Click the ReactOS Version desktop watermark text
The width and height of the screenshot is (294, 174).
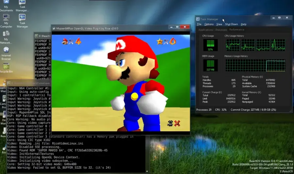[x=271, y=161]
